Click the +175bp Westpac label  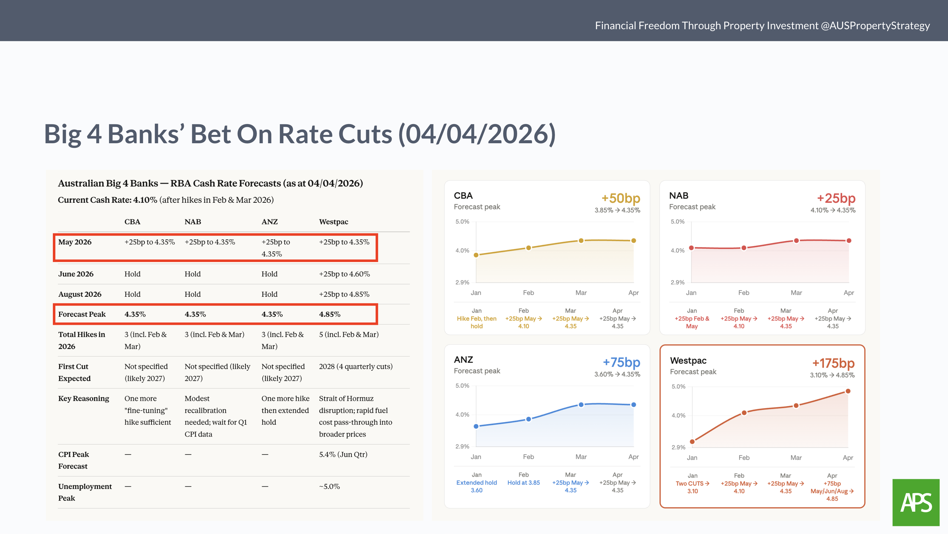[833, 363]
